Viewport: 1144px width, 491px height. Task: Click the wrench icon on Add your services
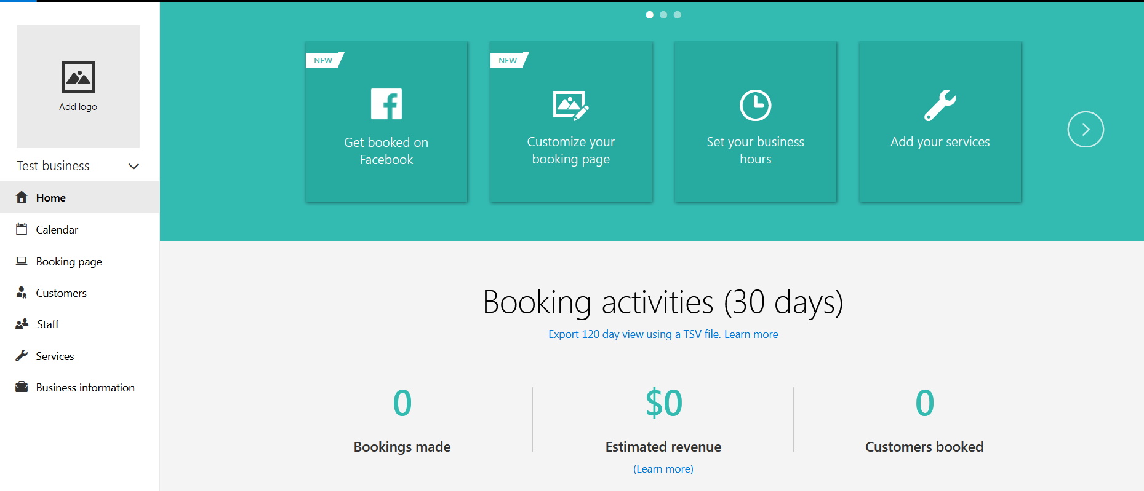pos(940,105)
